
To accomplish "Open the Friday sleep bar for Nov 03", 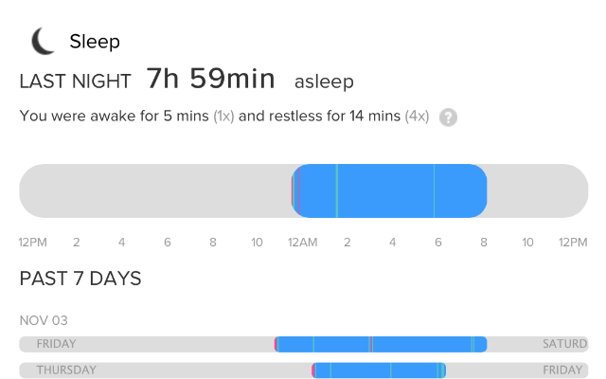I will (x=381, y=344).
